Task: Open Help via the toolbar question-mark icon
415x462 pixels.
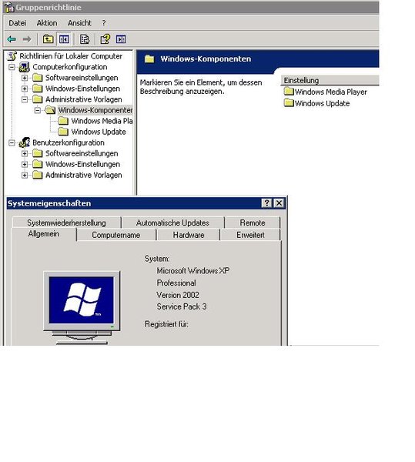Action: [105, 39]
